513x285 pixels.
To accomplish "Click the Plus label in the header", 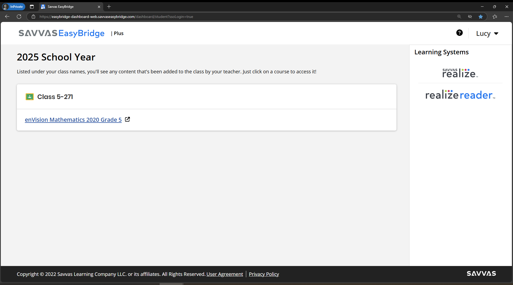I will pyautogui.click(x=118, y=33).
